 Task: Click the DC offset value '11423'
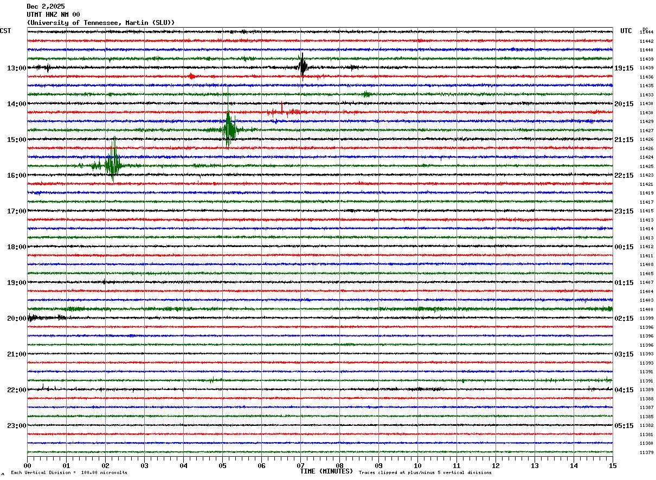tap(646, 175)
